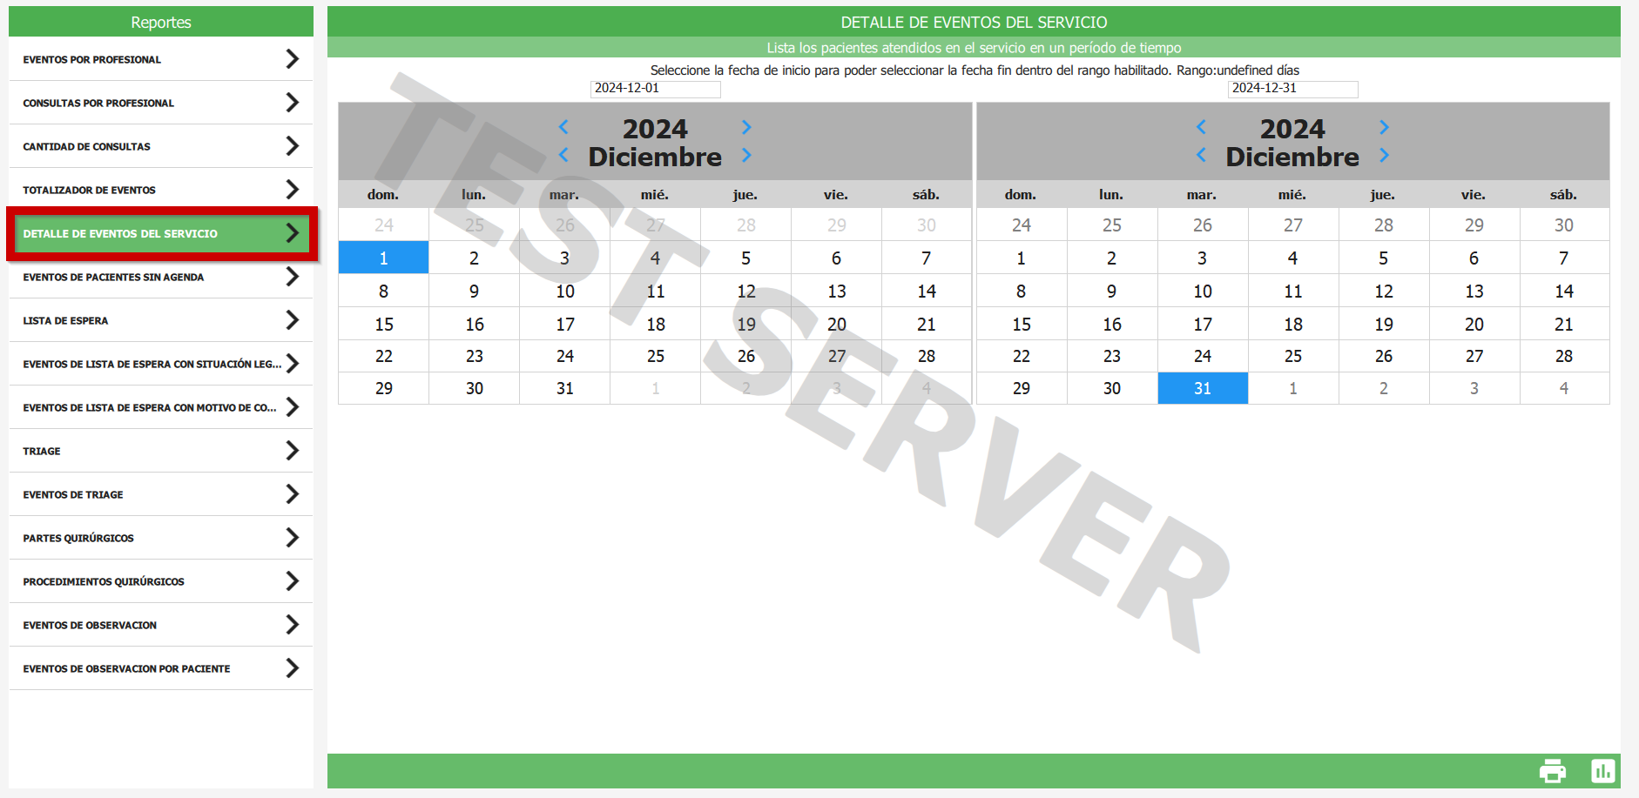Image resolution: width=1639 pixels, height=798 pixels.
Task: Expand Lista de Espera chevron arrow
Action: 293,320
